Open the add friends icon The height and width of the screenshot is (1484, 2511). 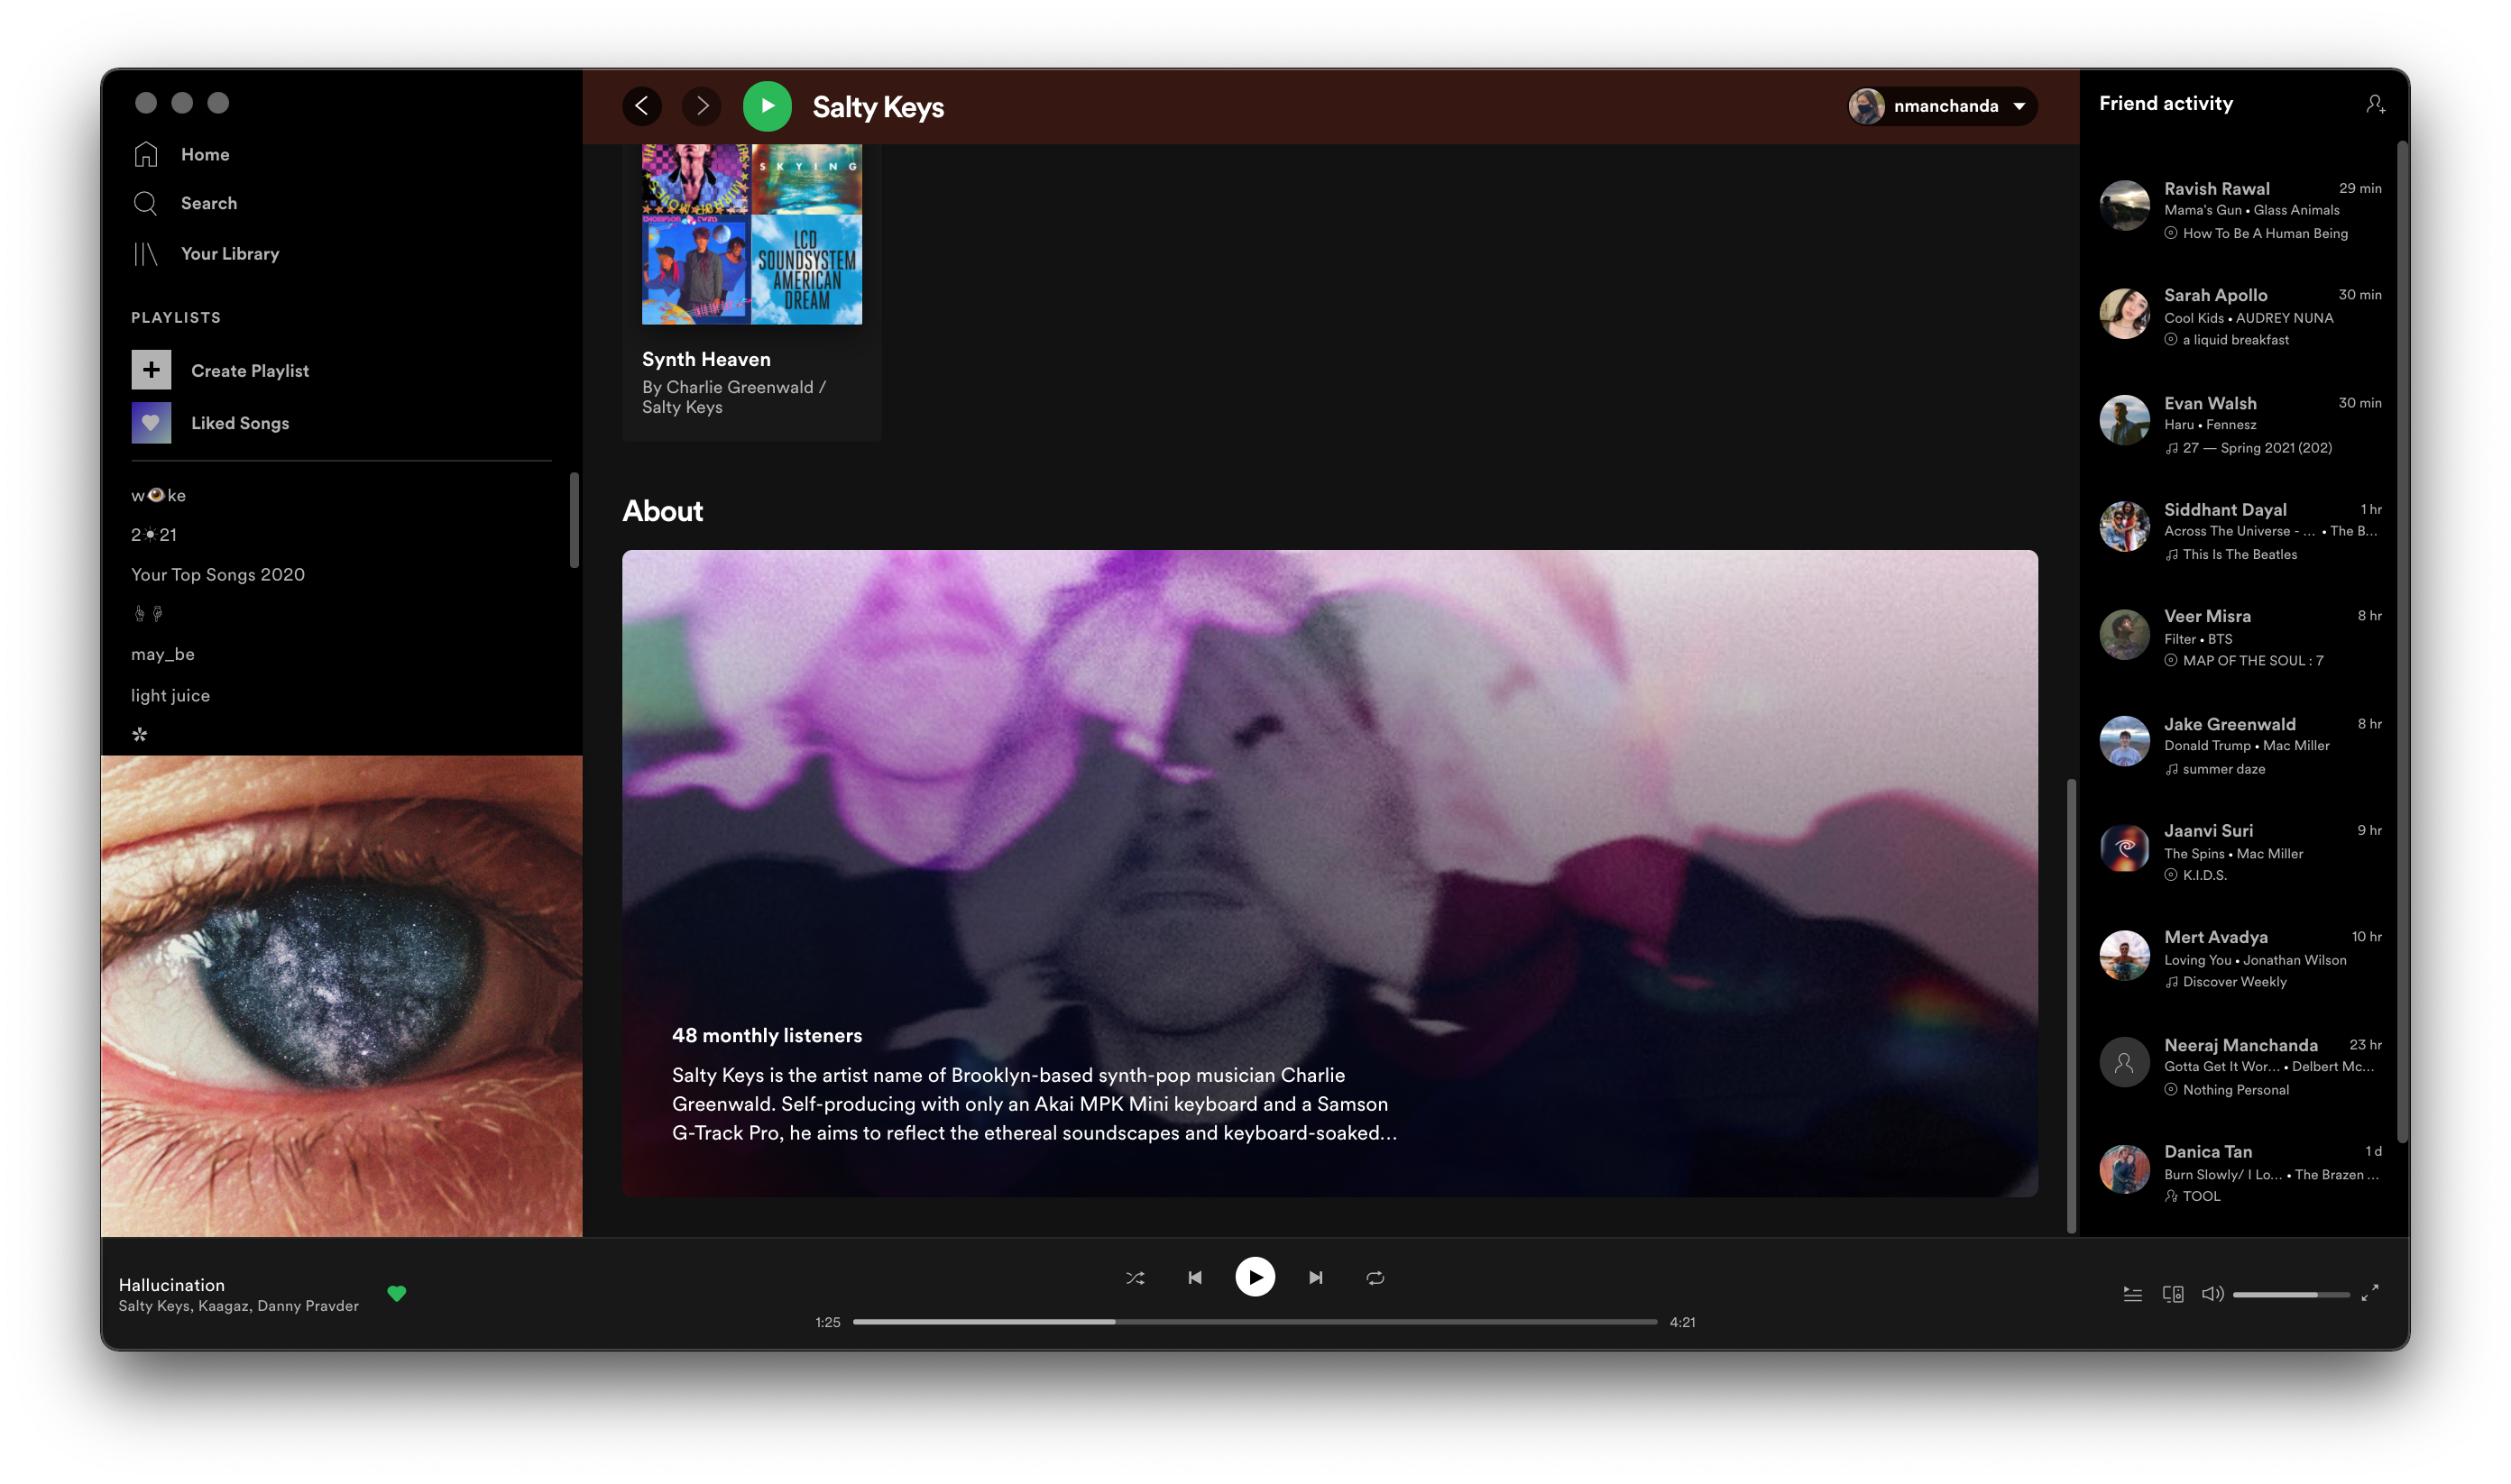[2375, 104]
